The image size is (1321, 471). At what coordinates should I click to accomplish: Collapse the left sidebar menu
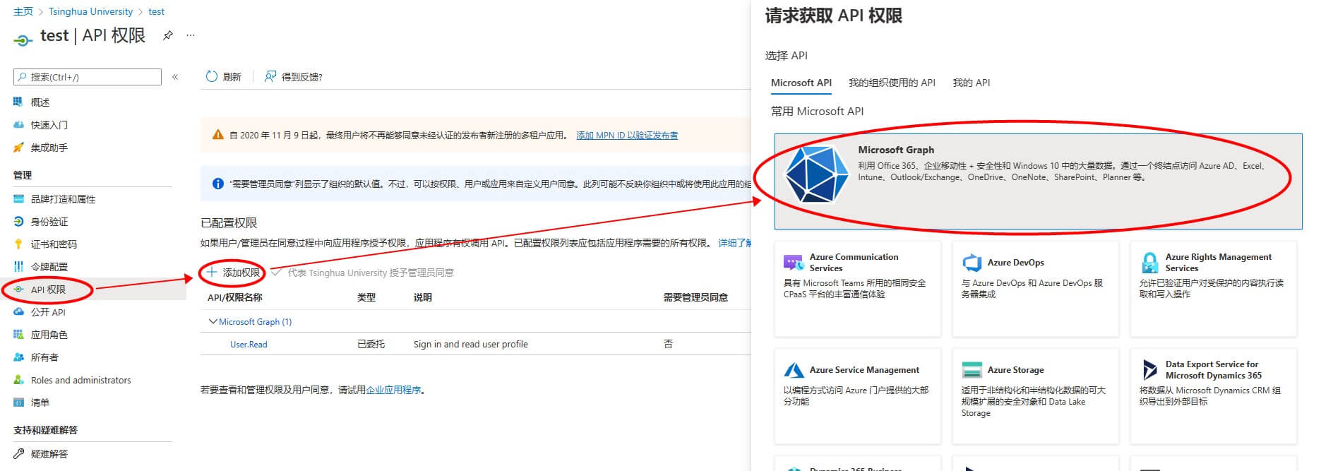coord(175,77)
